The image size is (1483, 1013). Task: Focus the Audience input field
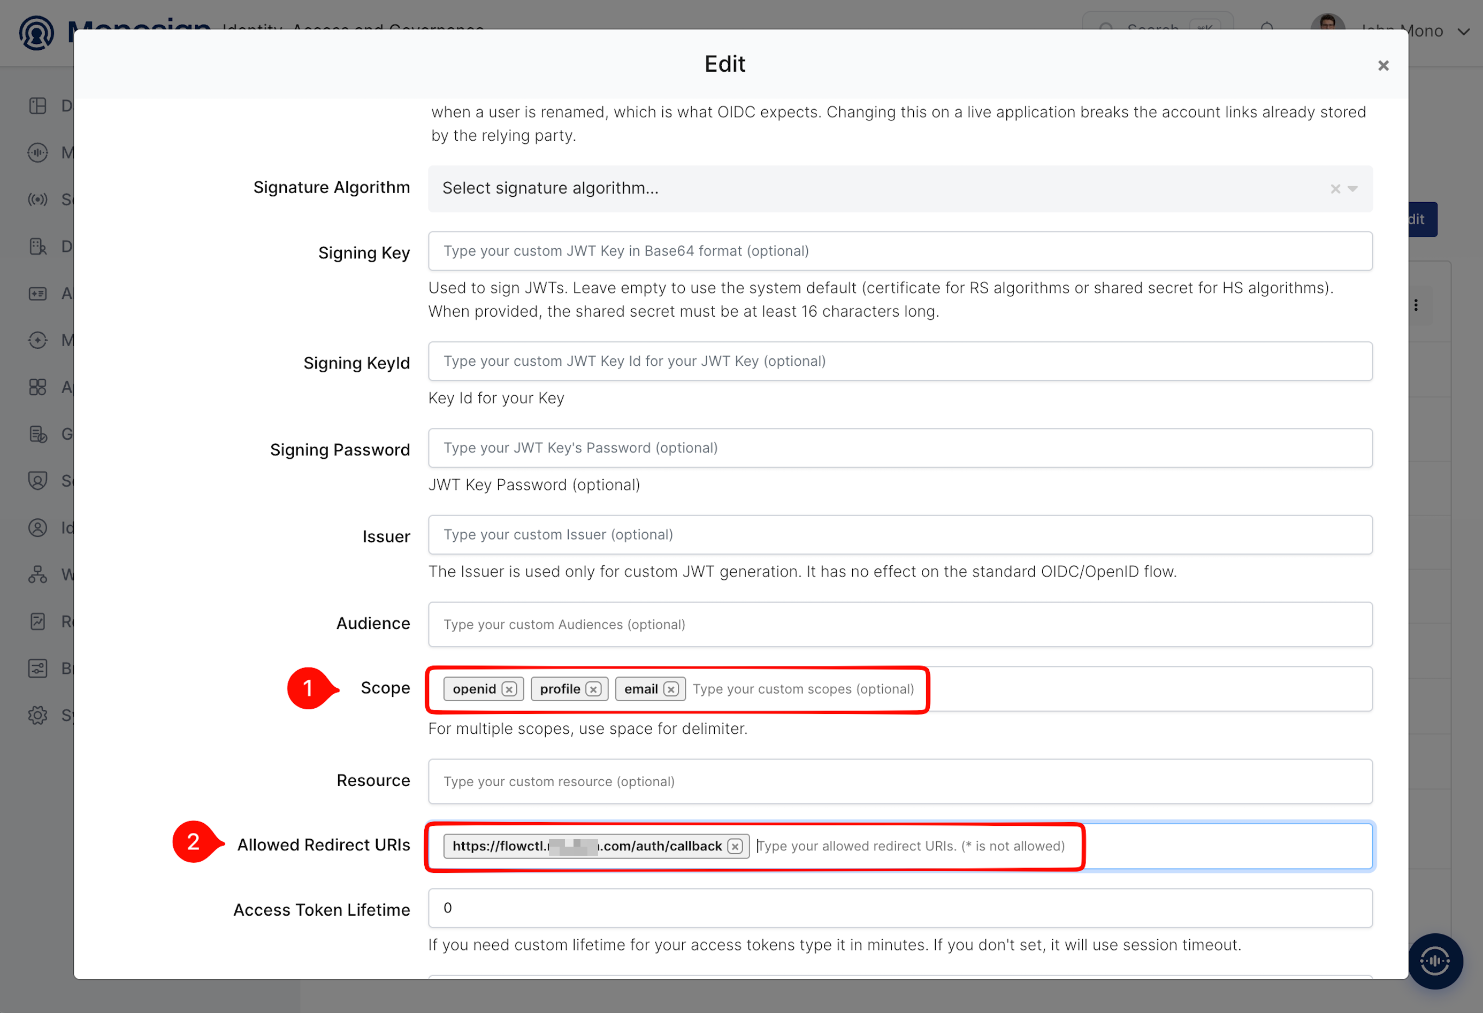pos(900,625)
